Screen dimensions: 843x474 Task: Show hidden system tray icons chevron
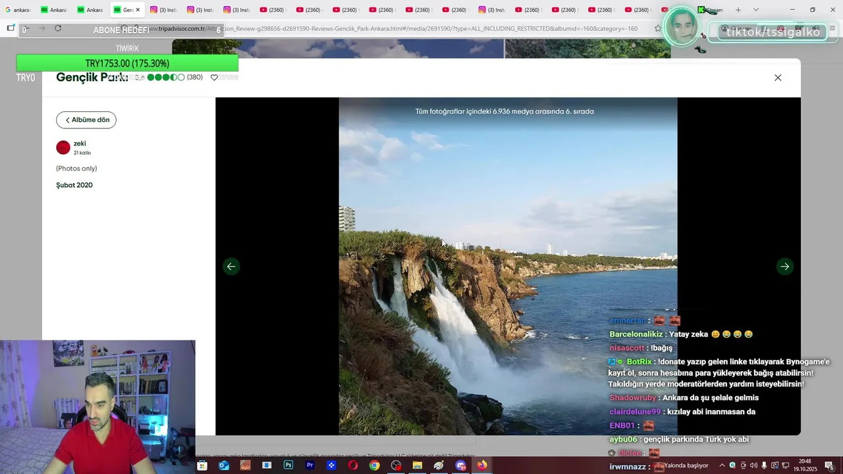[x=722, y=465]
